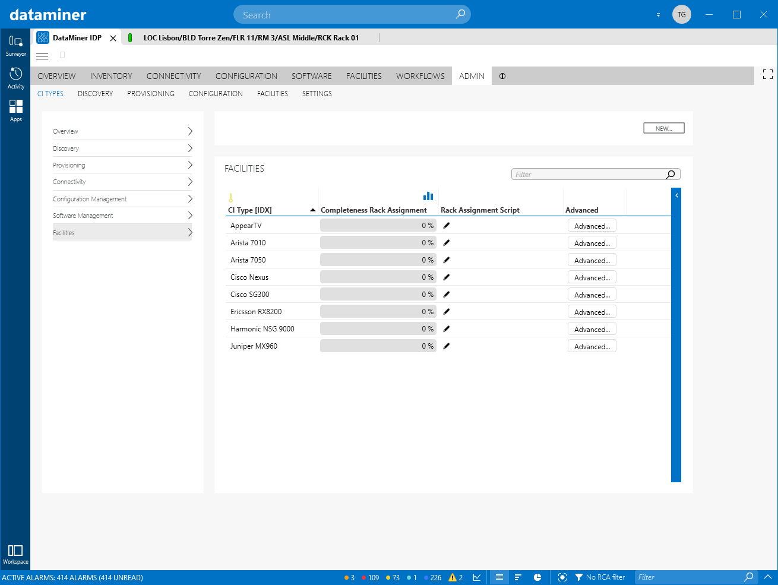Image resolution: width=778 pixels, height=585 pixels.
Task: Open the small dropdown arrow beside user avatar
Action: coord(658,15)
